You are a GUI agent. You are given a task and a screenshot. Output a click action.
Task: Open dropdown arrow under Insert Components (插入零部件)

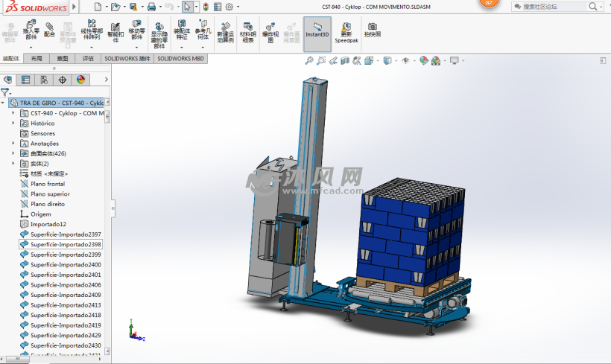(x=31, y=48)
